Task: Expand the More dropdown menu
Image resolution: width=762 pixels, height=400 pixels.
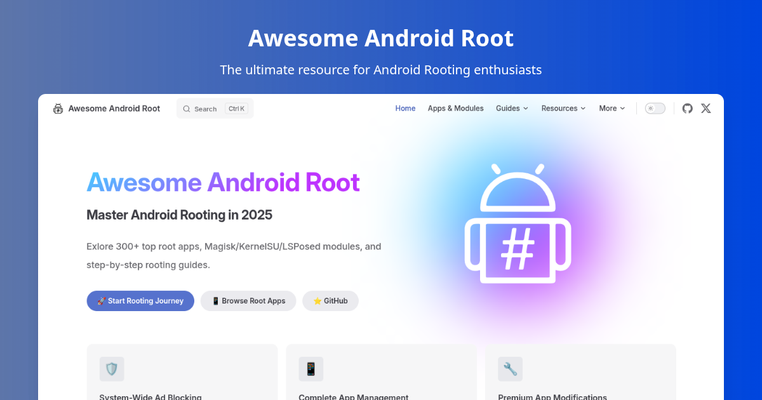Action: point(612,109)
